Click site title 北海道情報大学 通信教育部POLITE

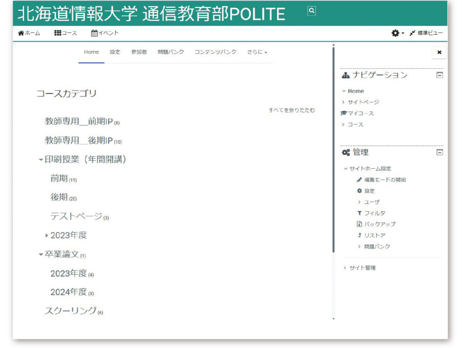pyautogui.click(x=151, y=14)
